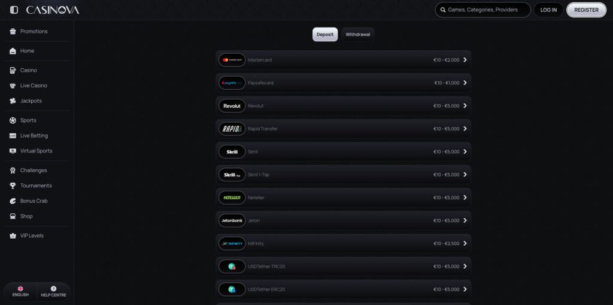This screenshot has height=305, width=613.
Task: Click the MiFinity logo badge
Action: [232, 243]
